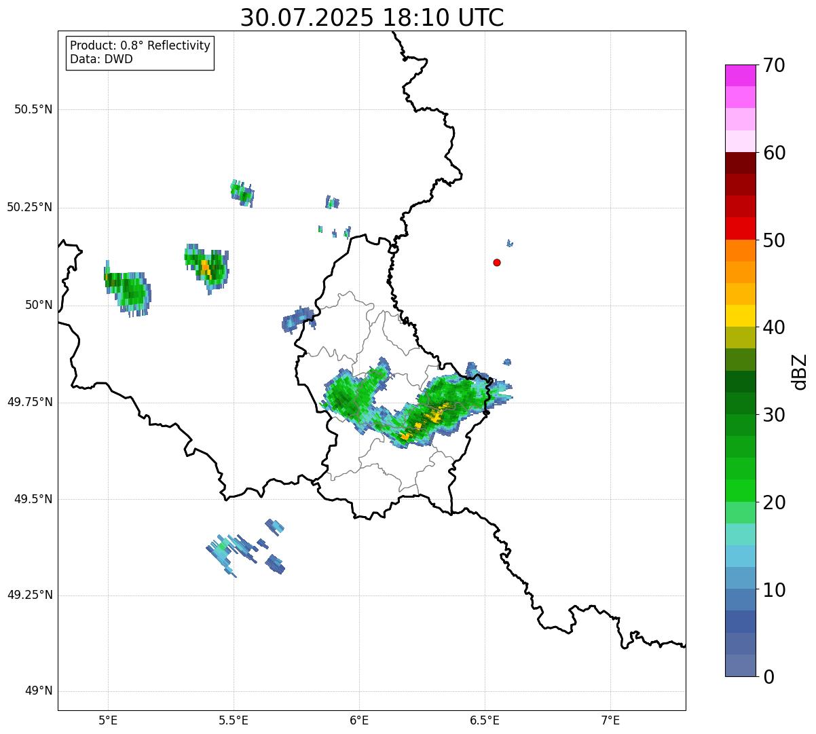Image resolution: width=816 pixels, height=734 pixels.
Task: Click the red station marker dot
Action: pyautogui.click(x=497, y=262)
